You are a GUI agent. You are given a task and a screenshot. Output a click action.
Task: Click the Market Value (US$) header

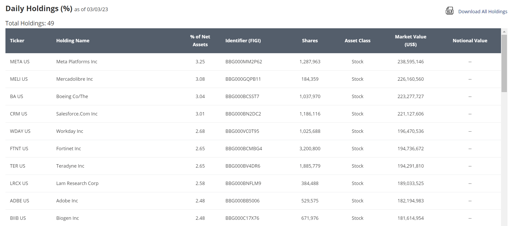click(x=410, y=40)
